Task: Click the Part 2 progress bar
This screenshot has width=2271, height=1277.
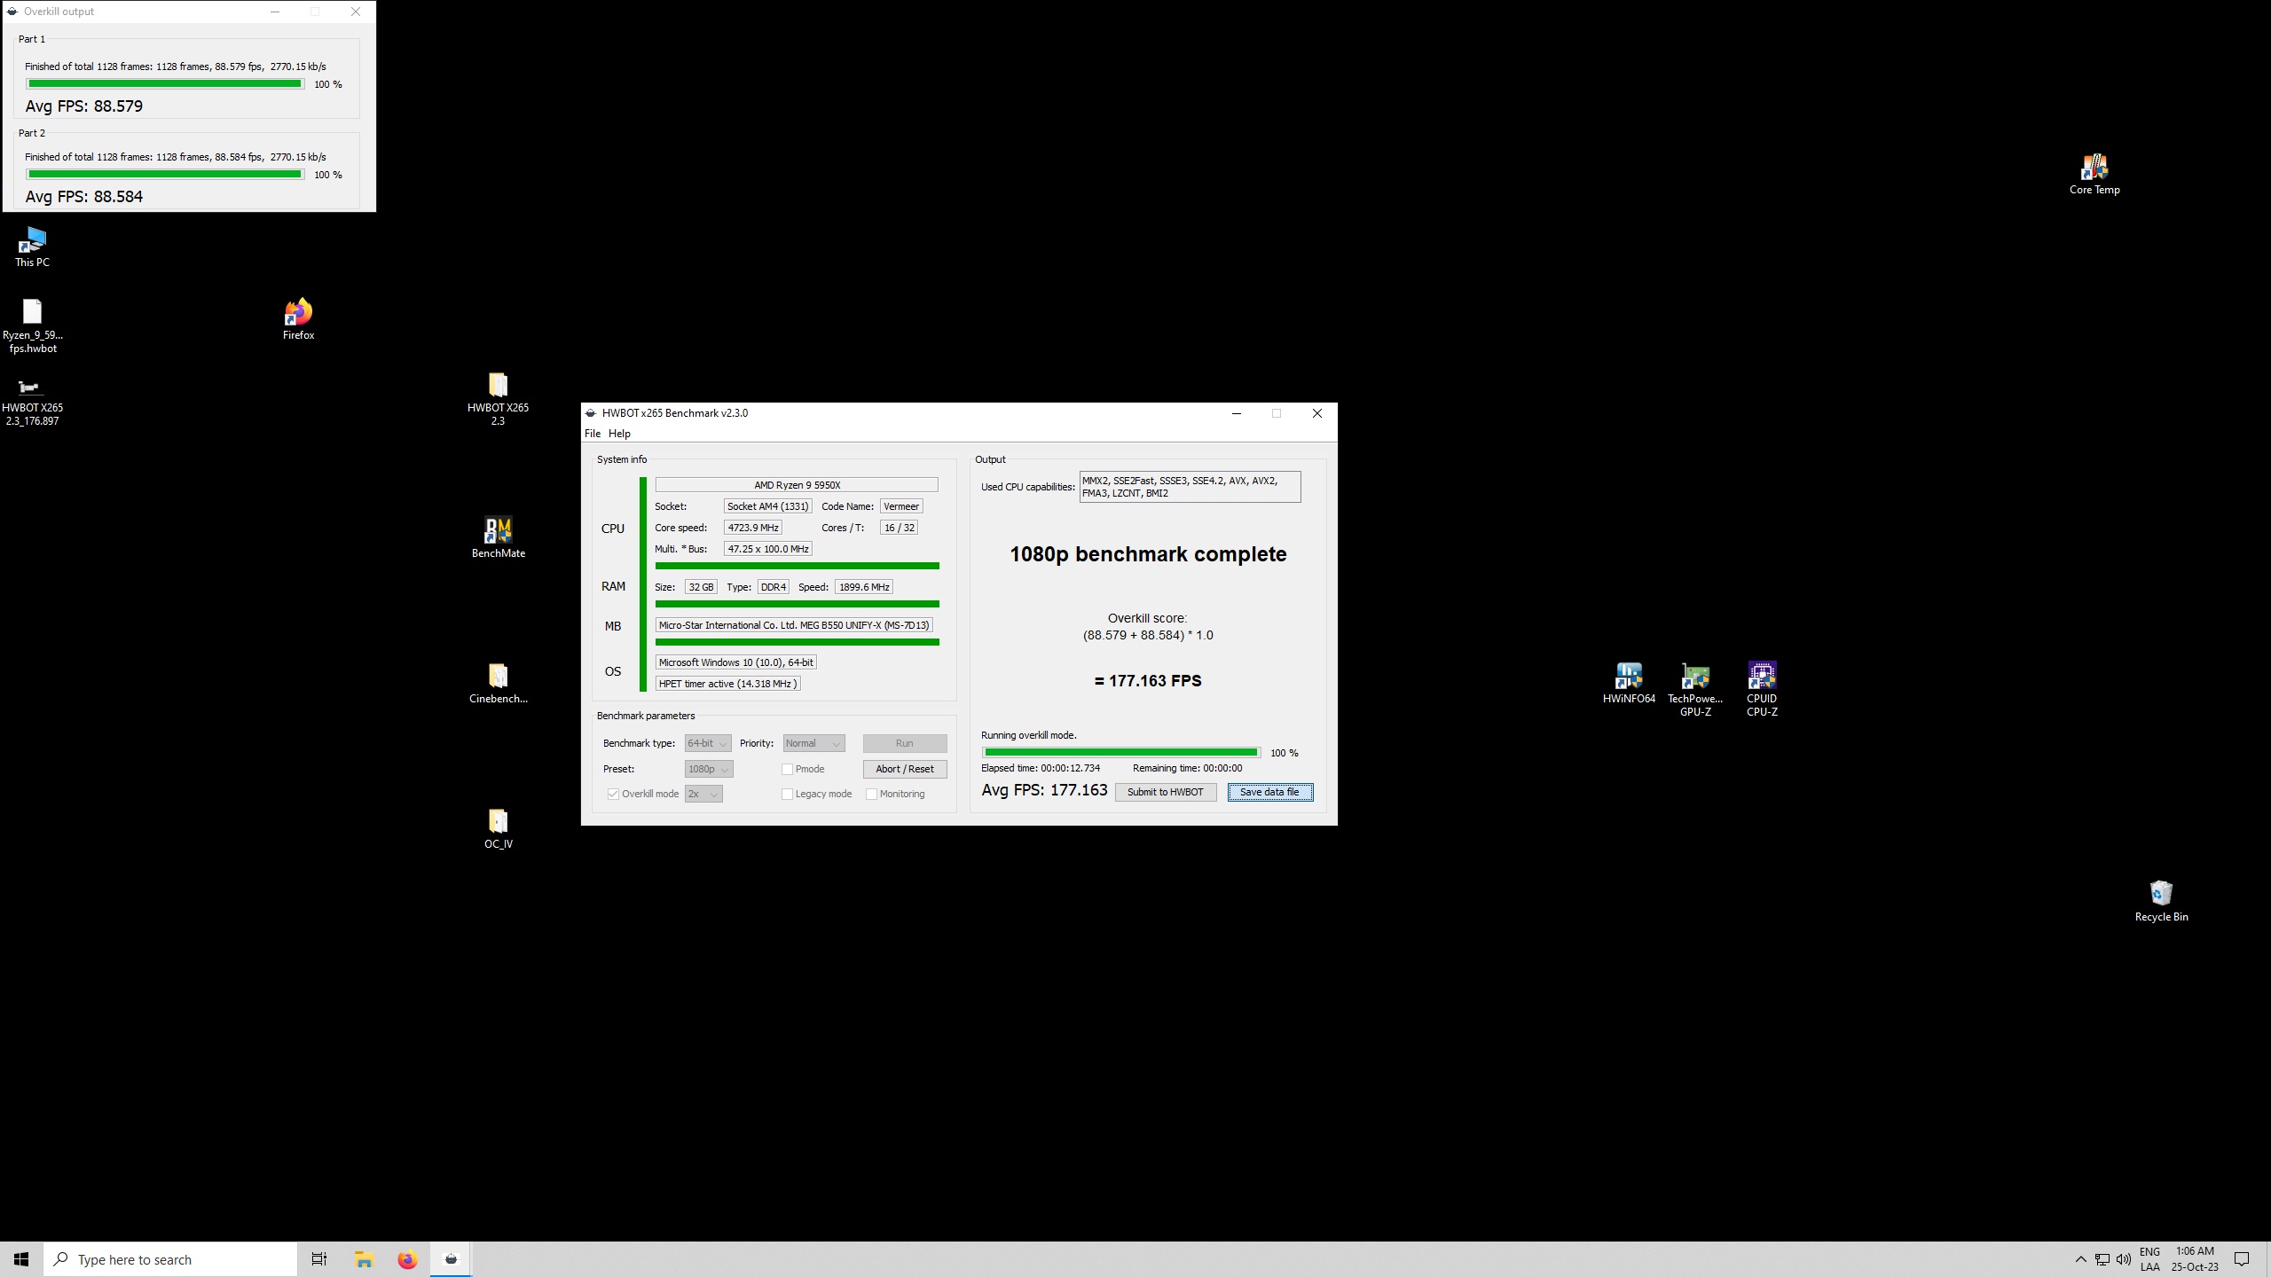Action: pyautogui.click(x=165, y=175)
